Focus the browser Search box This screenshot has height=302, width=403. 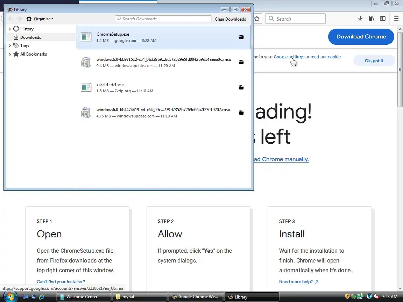tap(295, 19)
